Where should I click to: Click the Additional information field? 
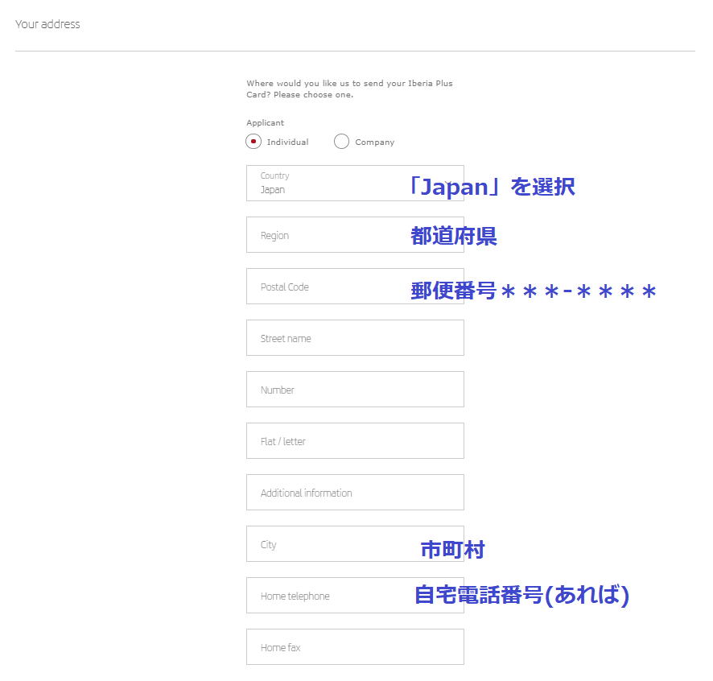355,493
